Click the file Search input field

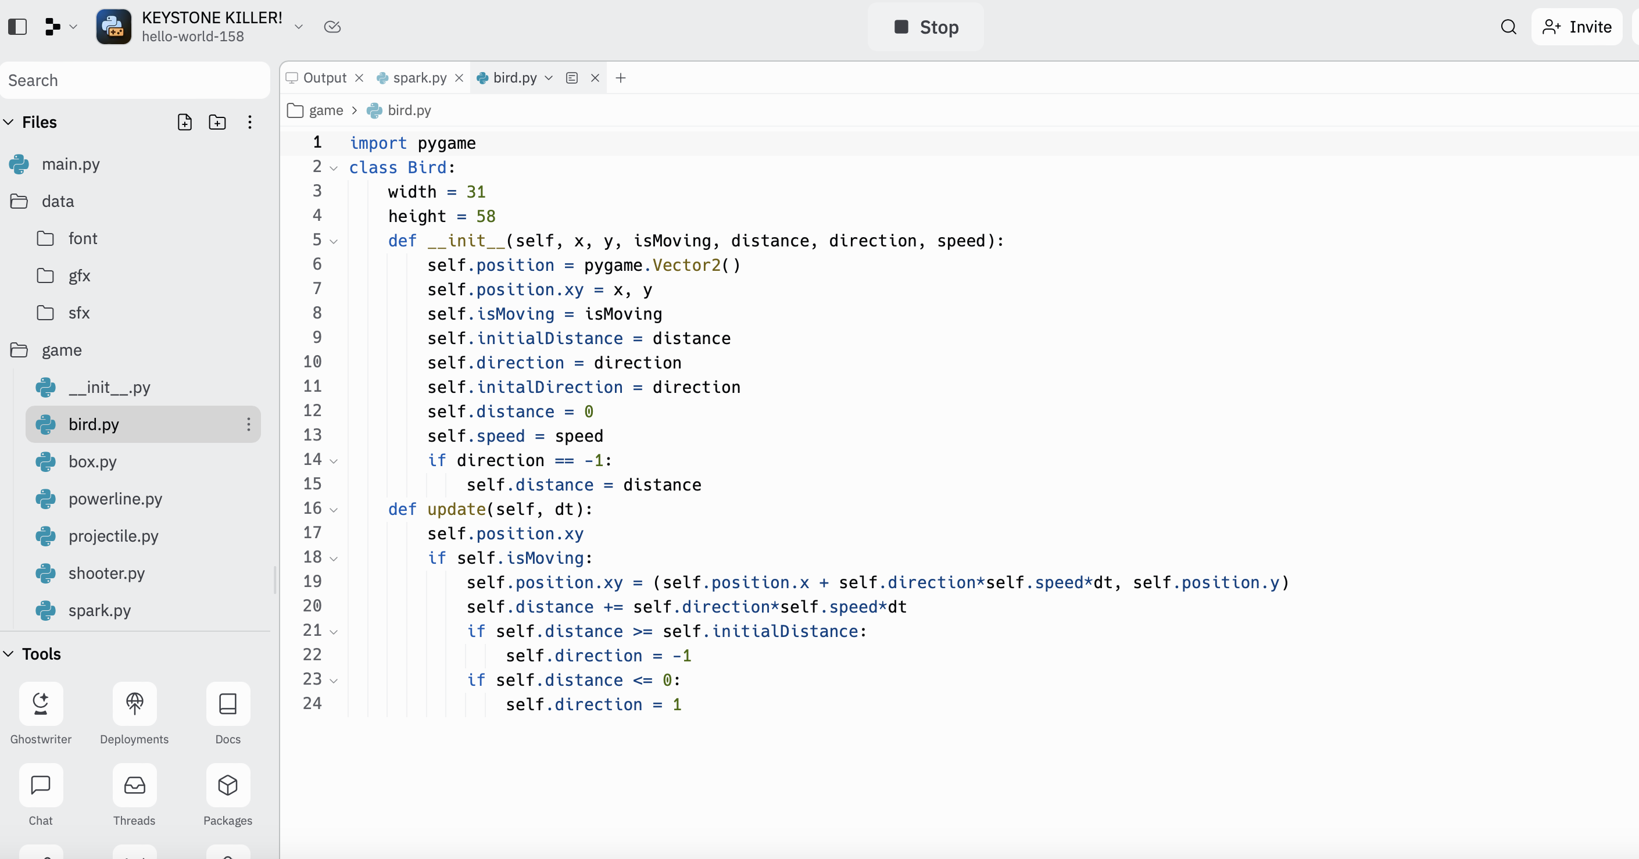coord(135,80)
